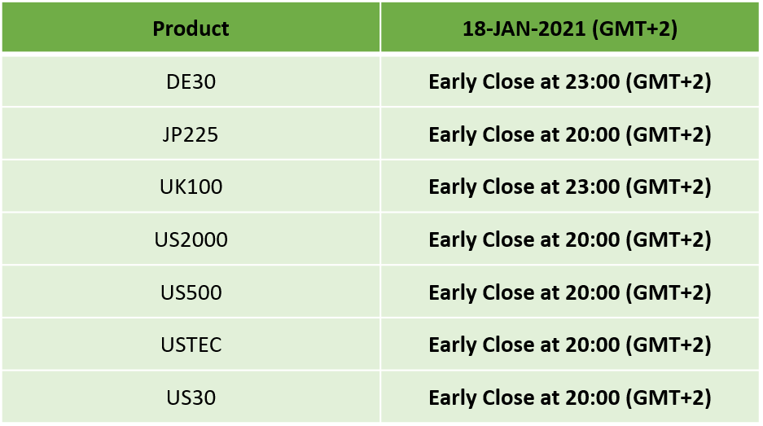
Task: Click the 20:00 time in JP225 row
Action: [592, 134]
